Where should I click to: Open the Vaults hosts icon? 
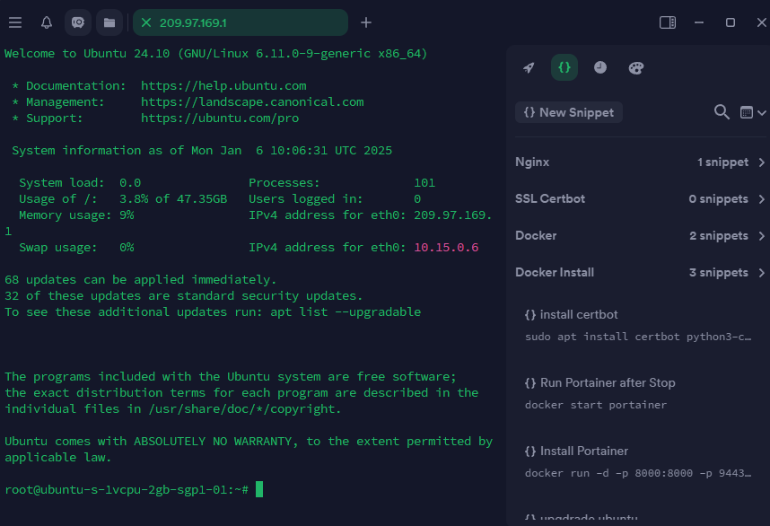point(78,22)
